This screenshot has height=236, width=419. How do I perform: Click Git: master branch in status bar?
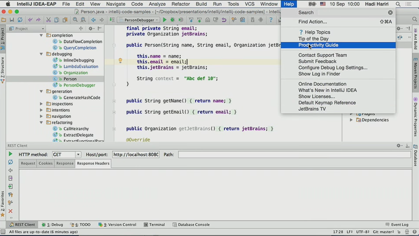point(384,232)
